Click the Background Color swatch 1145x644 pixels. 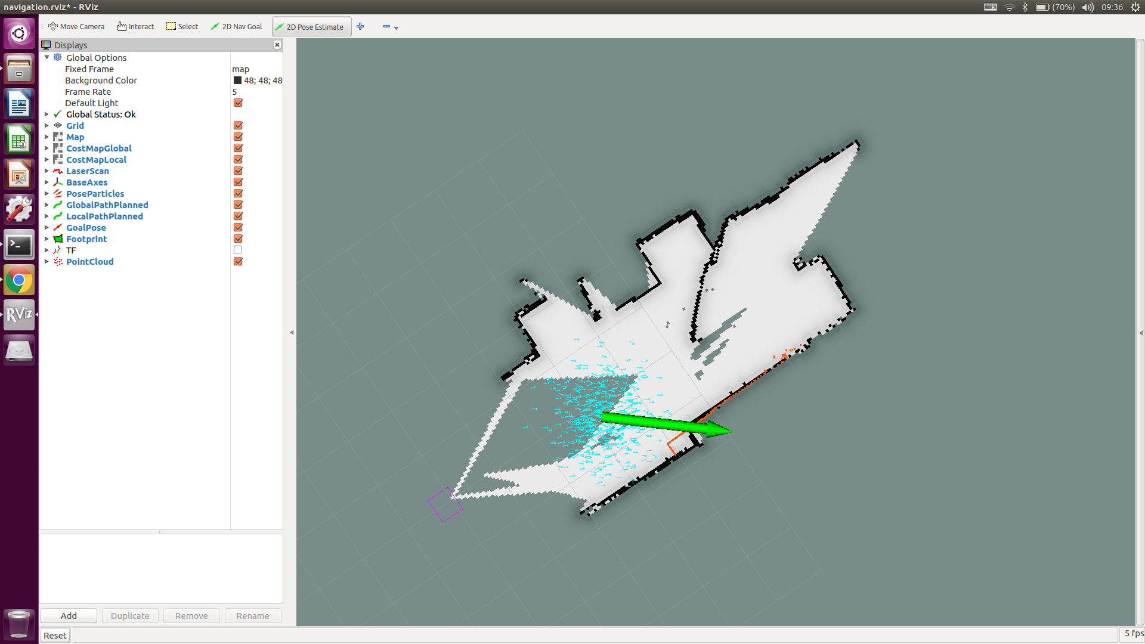pos(236,80)
